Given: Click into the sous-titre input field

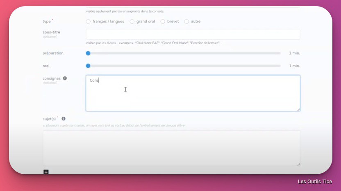Looking at the screenshot, I should pos(193,34).
